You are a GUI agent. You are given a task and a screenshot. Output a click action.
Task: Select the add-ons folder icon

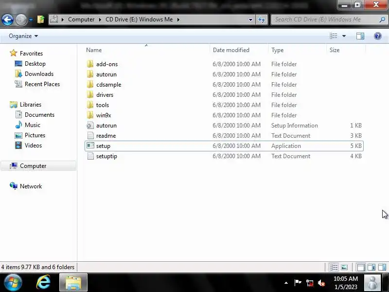pyautogui.click(x=90, y=64)
